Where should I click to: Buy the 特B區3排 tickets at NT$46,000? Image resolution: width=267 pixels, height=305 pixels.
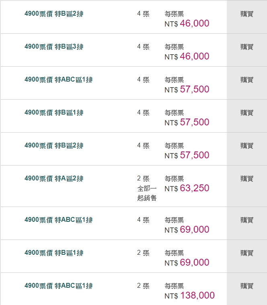click(247, 47)
